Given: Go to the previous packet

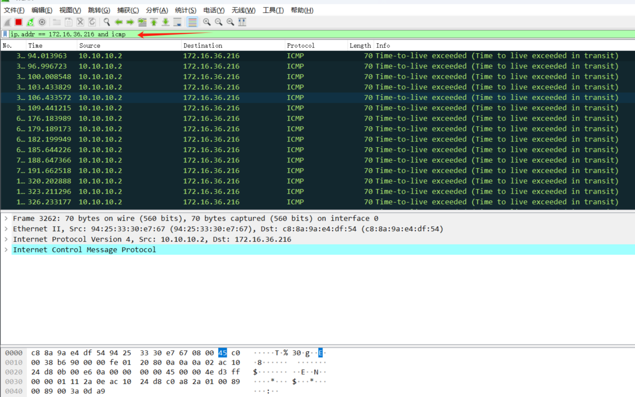Looking at the screenshot, I should (x=118, y=22).
